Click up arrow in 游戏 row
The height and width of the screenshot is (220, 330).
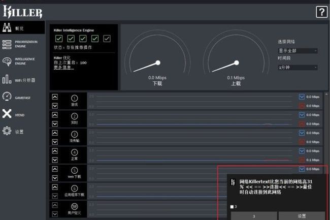point(55,97)
